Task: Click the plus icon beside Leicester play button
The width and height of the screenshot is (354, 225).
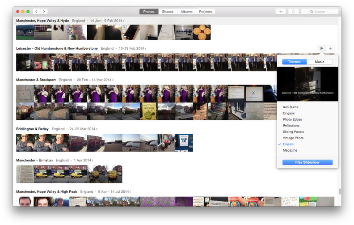Action: pyautogui.click(x=330, y=48)
